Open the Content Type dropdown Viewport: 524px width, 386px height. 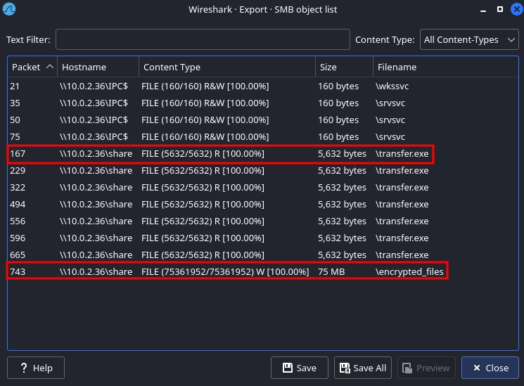click(x=470, y=40)
